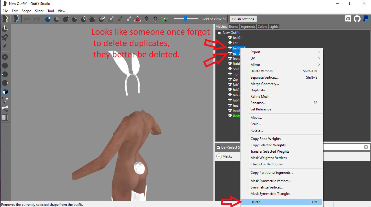
Task: Click the Load Project icon
Action: 17,19
